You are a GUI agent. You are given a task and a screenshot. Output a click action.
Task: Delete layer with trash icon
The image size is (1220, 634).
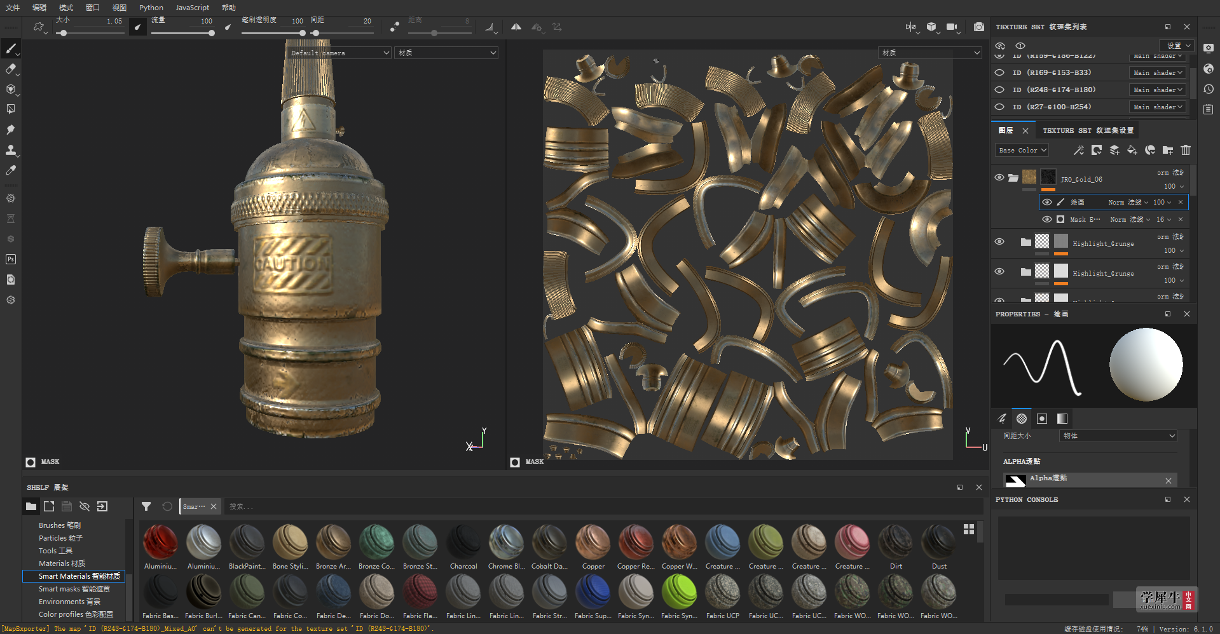pyautogui.click(x=1186, y=151)
